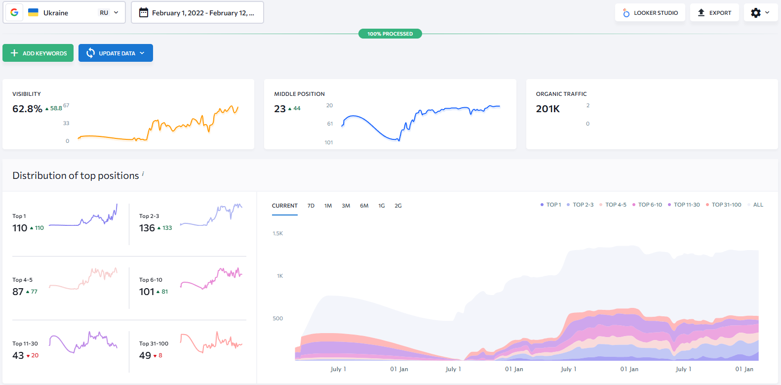Open settings via the gear icon
781x385 pixels.
pos(755,13)
